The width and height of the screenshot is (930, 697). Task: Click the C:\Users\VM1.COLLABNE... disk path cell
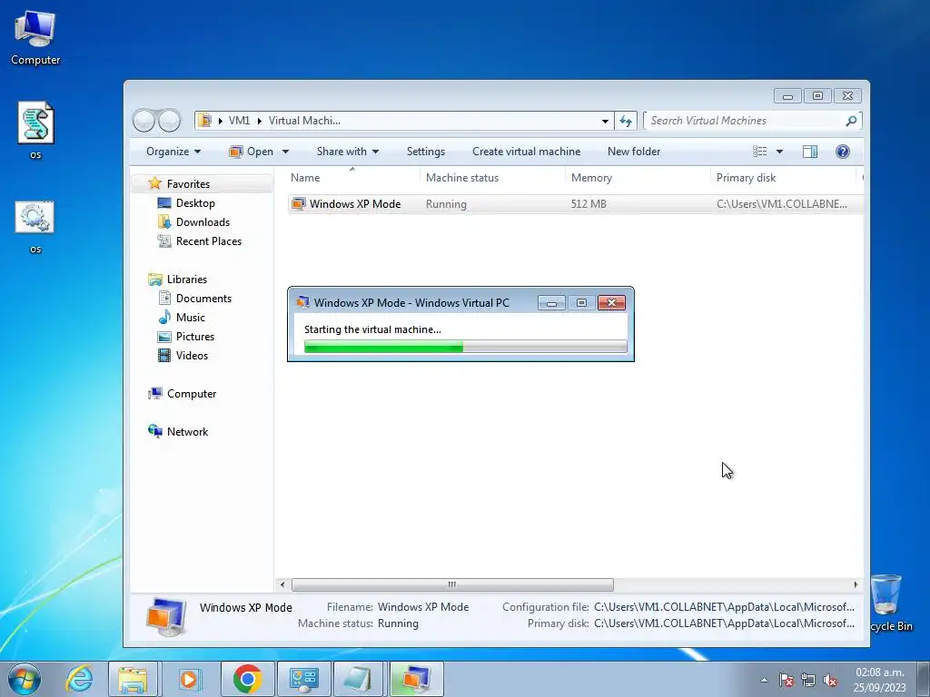tap(782, 204)
